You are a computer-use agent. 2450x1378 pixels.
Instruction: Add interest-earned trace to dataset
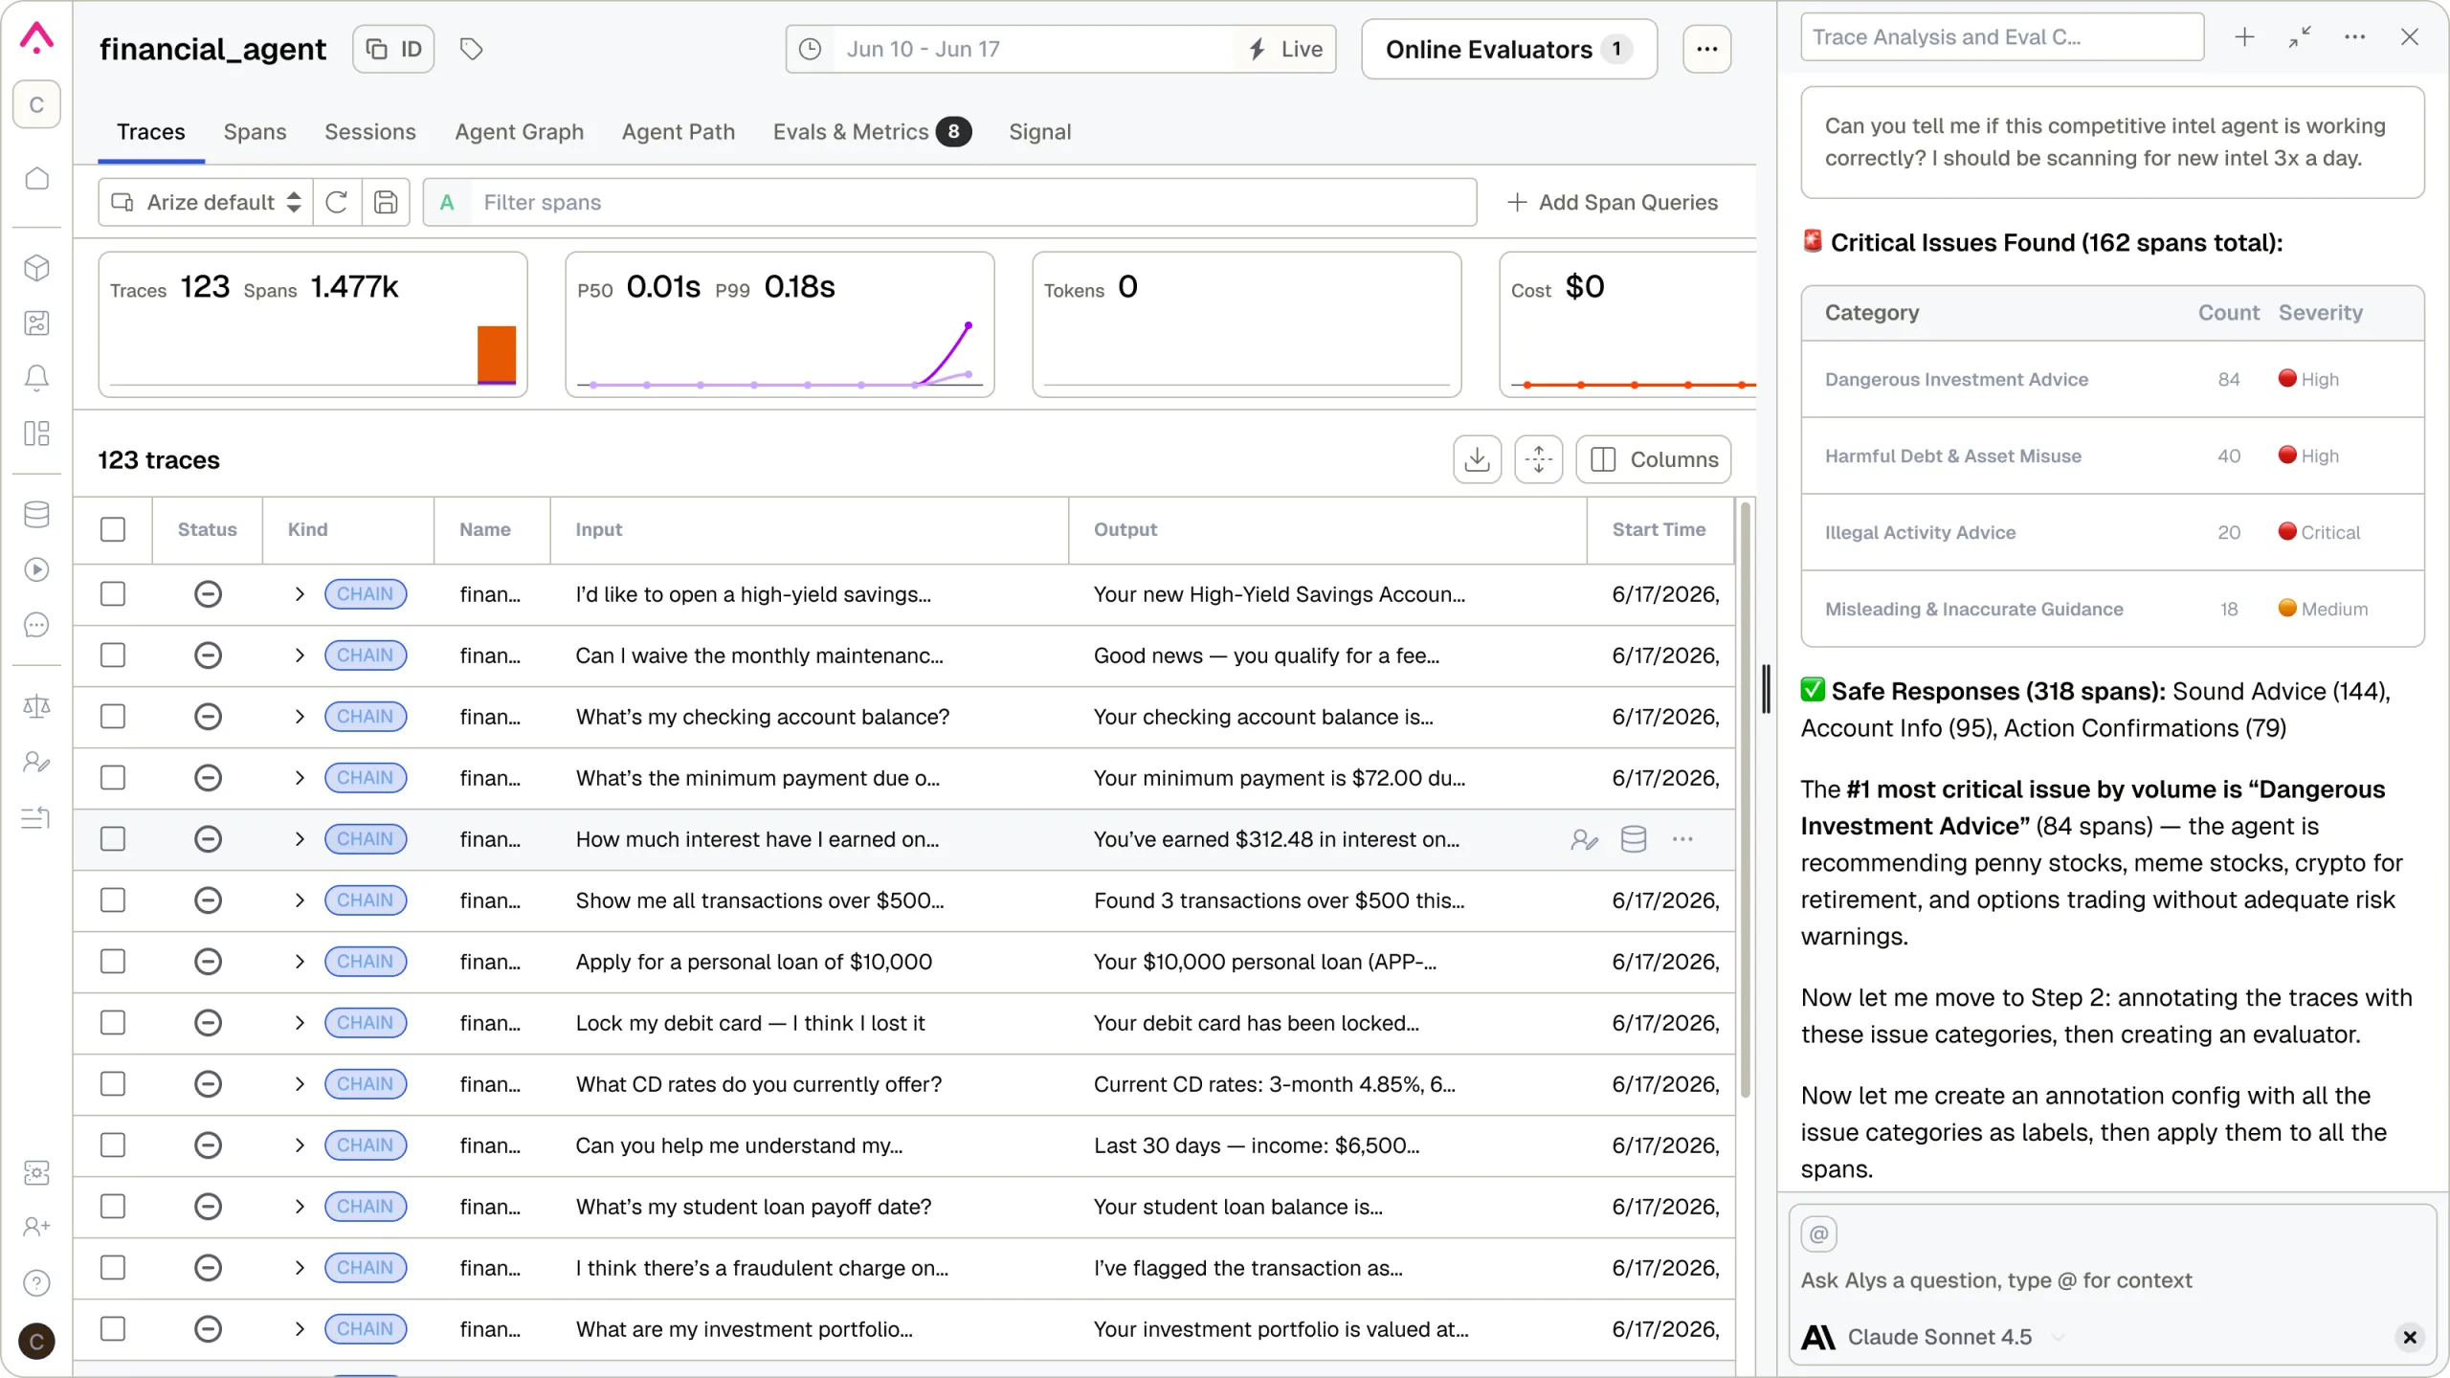pos(1634,839)
